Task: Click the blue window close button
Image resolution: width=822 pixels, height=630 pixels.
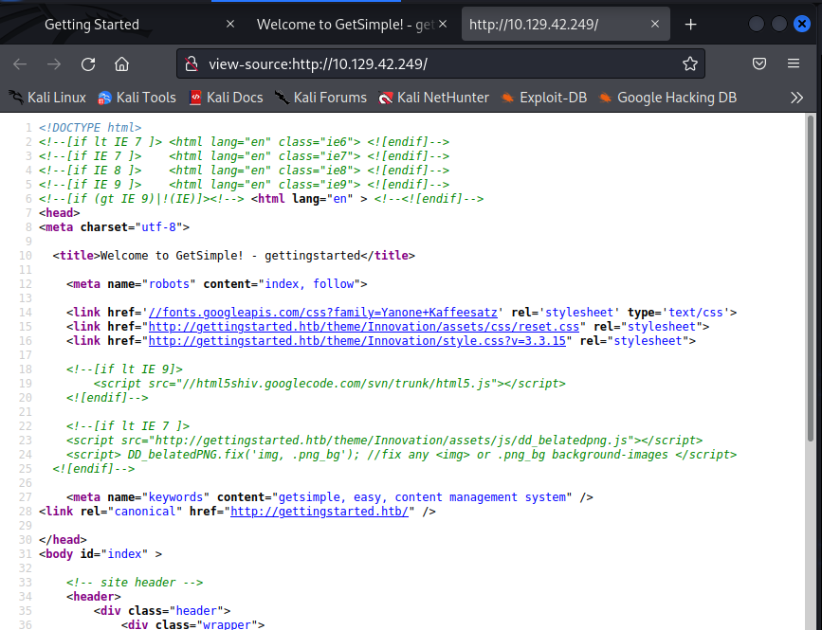Action: click(x=801, y=24)
